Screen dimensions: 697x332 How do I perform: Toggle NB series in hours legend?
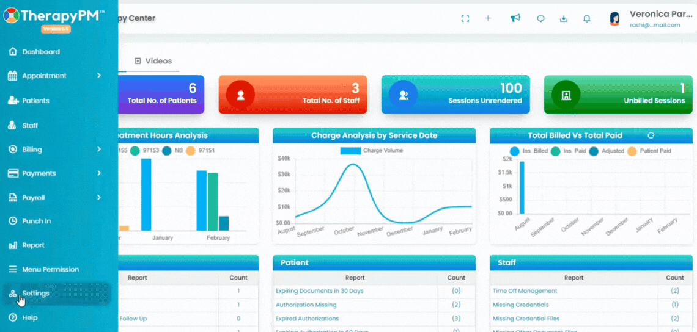[173, 151]
